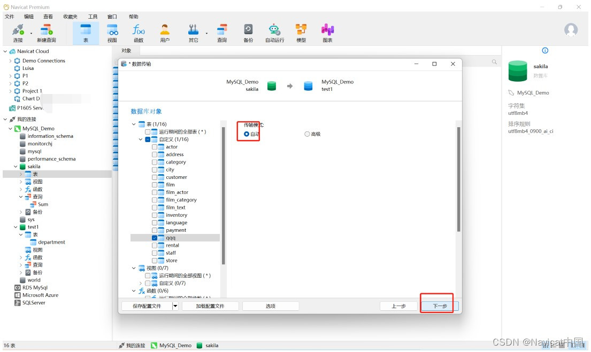This screenshot has height=352, width=591.
Task: Open the Query (查询) toolbar icon
Action: [222, 33]
